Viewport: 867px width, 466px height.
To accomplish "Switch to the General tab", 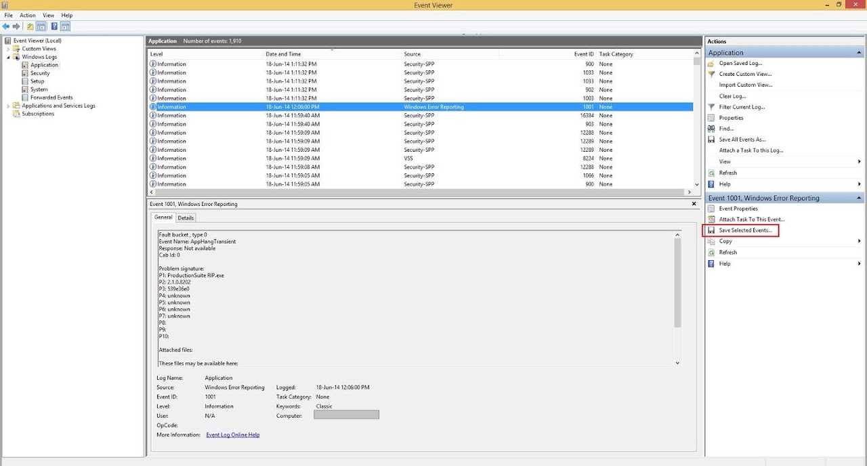I will 163,217.
